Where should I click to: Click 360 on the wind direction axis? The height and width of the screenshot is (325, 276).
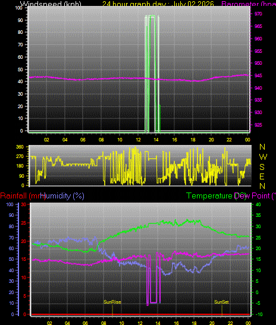pos(20,147)
